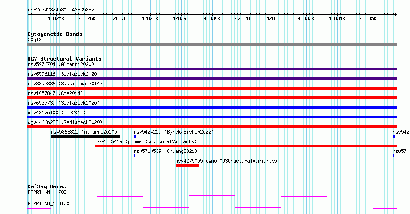Click the small blue nsv5424229 marker
Screen dimensions: 410x214
click(135, 136)
